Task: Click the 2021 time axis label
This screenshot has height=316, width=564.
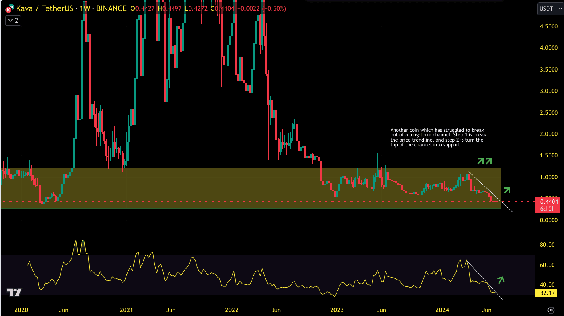Action: click(126, 310)
